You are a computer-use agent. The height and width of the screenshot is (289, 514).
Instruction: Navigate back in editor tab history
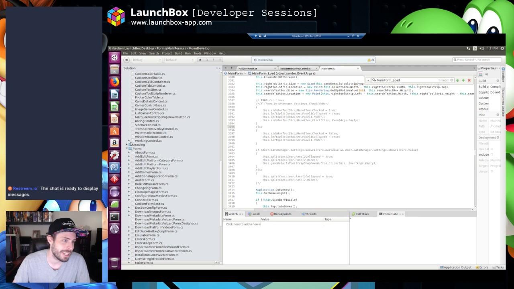point(226,68)
